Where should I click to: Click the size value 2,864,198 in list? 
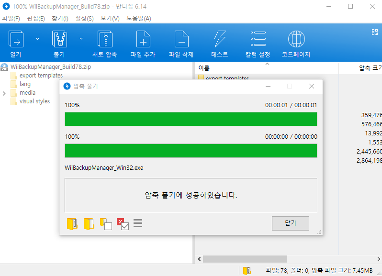click(369, 160)
